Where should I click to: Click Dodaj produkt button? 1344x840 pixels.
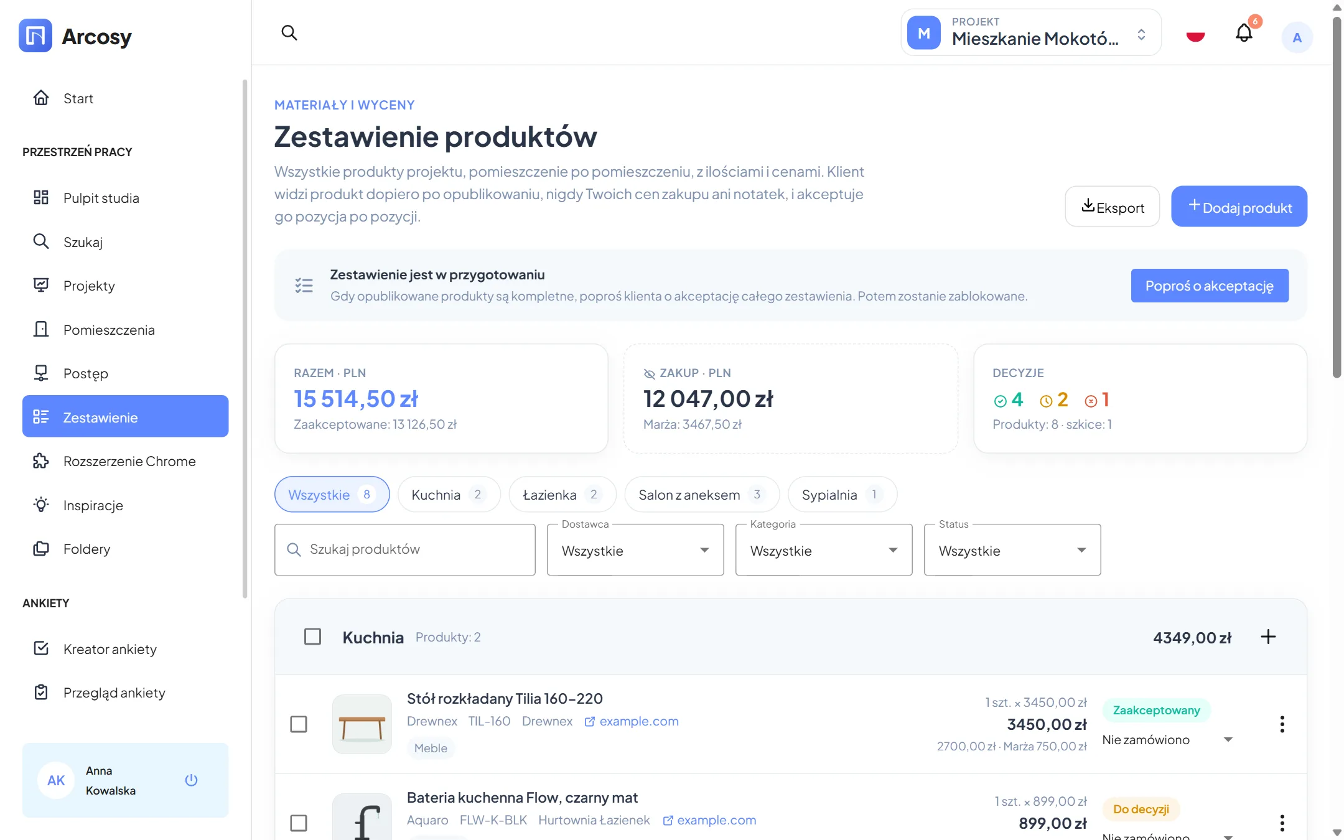click(1239, 207)
